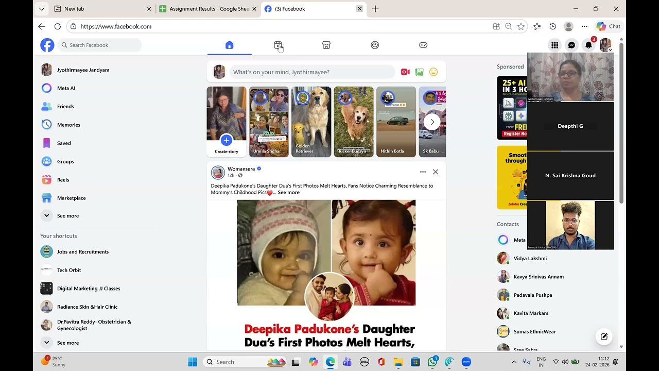Open a new browser tab
Viewport: 659px width, 371px height.
tap(375, 9)
